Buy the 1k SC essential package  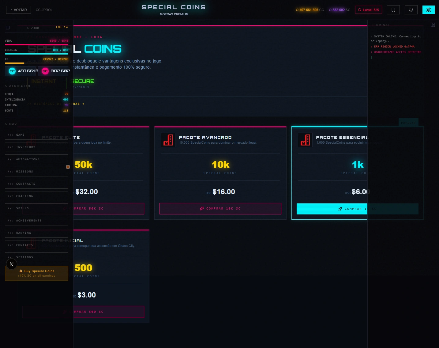[x=357, y=209]
